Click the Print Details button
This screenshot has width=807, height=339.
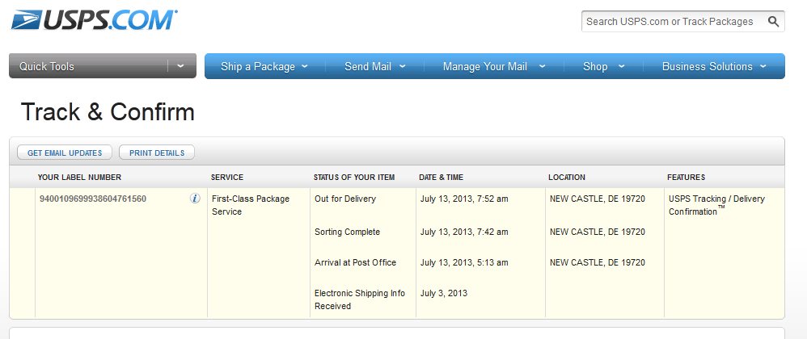157,153
